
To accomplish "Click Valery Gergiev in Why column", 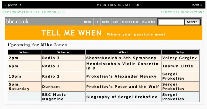I will pyautogui.click(x=180, y=58).
